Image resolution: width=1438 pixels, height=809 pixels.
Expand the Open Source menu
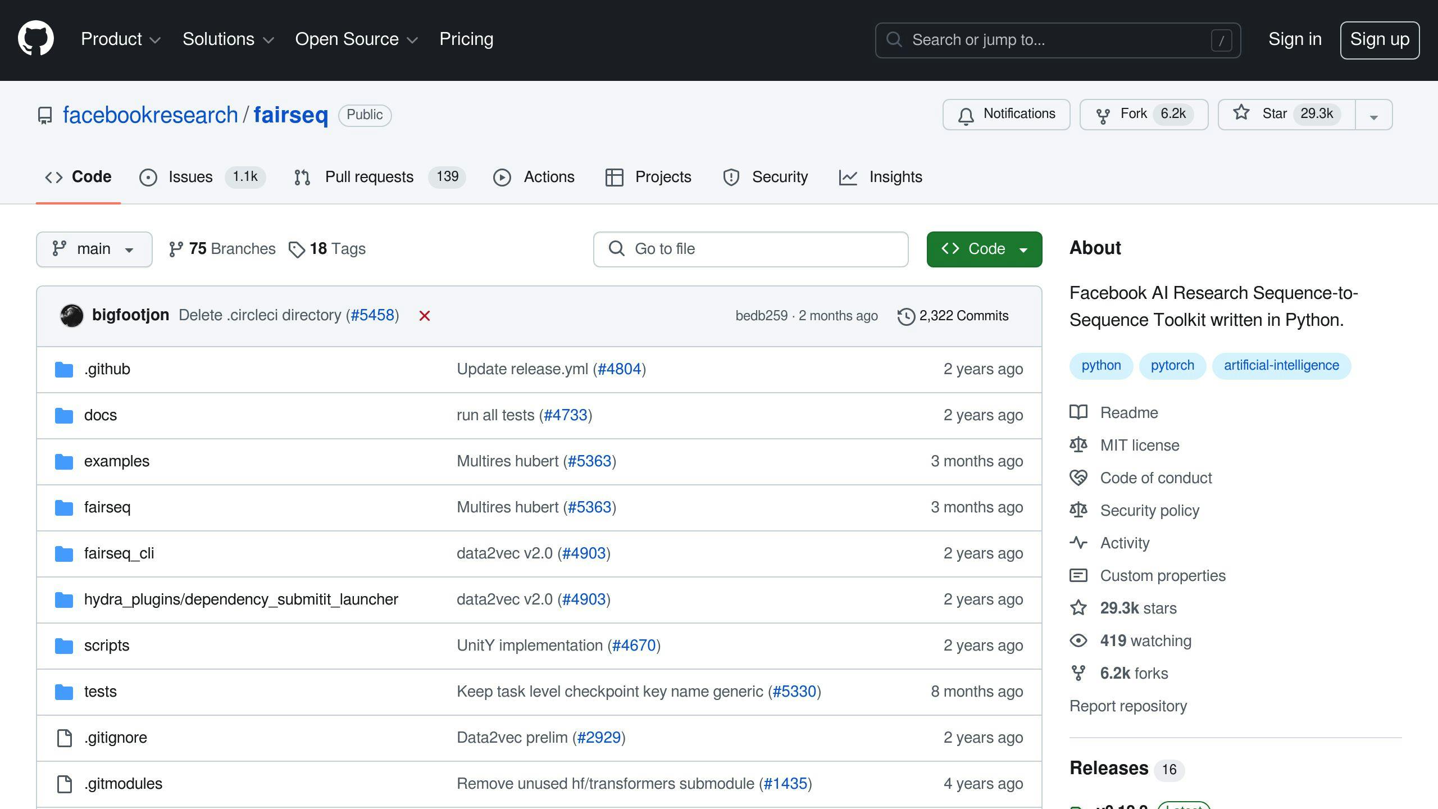pos(357,39)
